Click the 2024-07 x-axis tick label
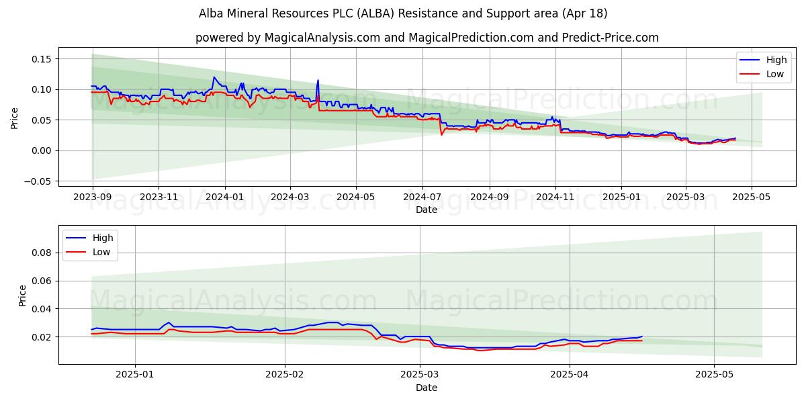This screenshot has width=806, height=403. click(x=422, y=197)
